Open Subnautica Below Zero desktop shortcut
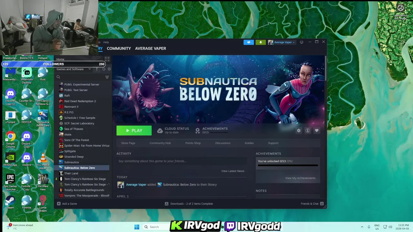 click(x=43, y=118)
